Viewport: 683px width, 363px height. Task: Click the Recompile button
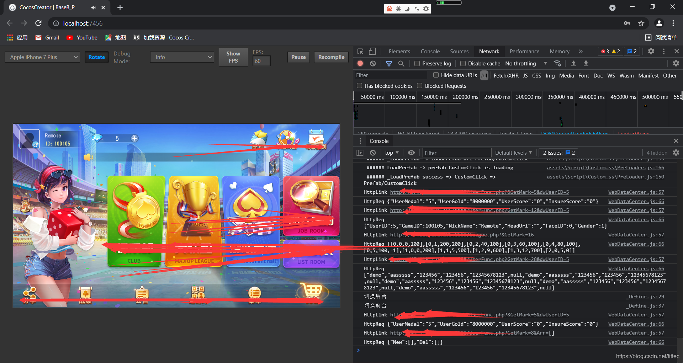(331, 57)
